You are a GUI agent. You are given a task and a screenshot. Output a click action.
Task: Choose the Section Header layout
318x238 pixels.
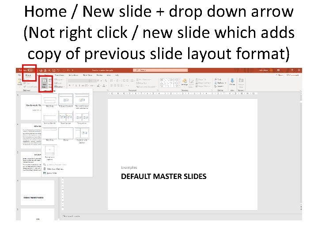49,118
